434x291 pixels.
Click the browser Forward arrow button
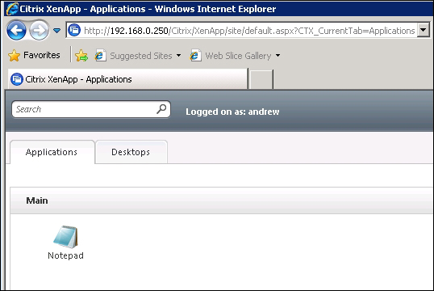click(39, 30)
